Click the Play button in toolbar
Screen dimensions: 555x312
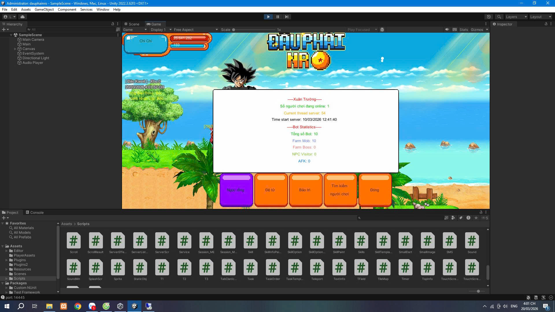point(268,17)
